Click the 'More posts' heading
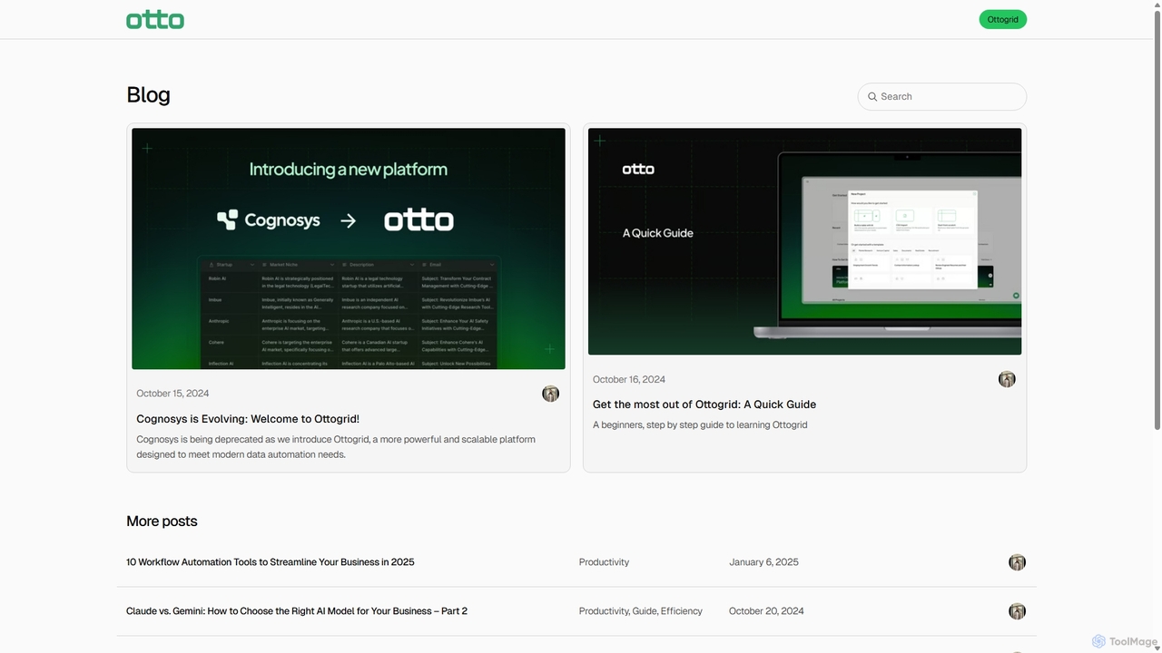The width and height of the screenshot is (1162, 653). 162,521
